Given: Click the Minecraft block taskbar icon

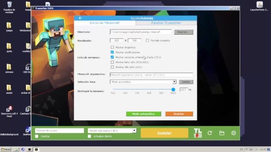Looking at the screenshot, I should click(x=36, y=149).
